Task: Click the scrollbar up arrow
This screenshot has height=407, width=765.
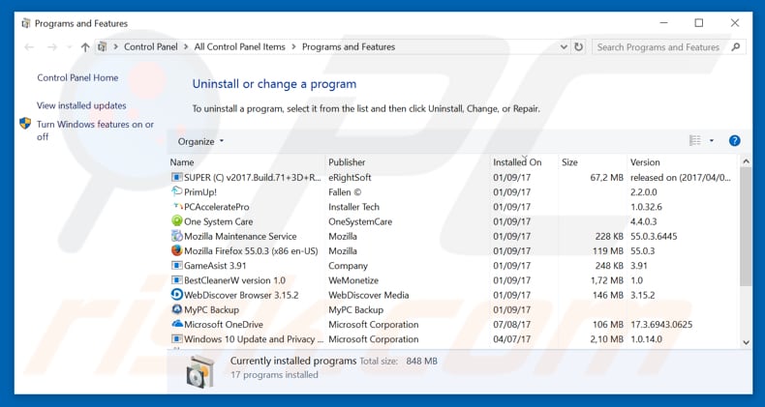Action: tap(746, 161)
